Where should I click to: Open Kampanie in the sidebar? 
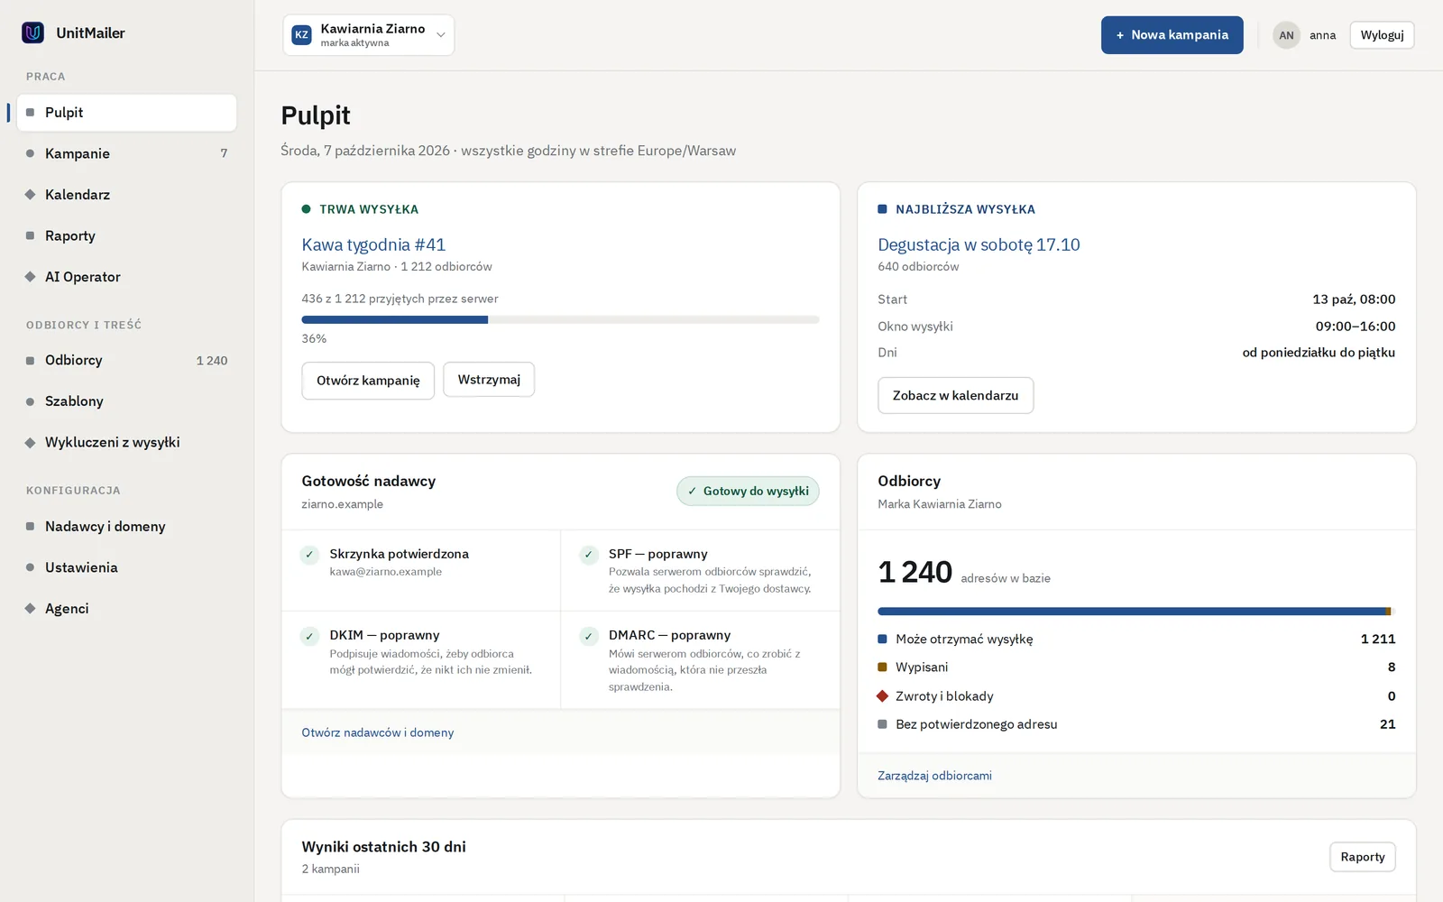click(126, 153)
